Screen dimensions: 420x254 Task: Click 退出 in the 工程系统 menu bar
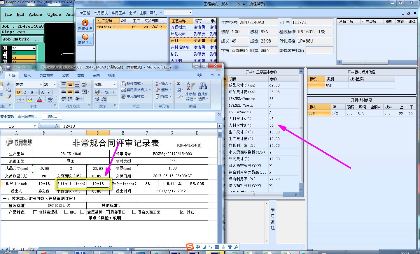point(133,13)
